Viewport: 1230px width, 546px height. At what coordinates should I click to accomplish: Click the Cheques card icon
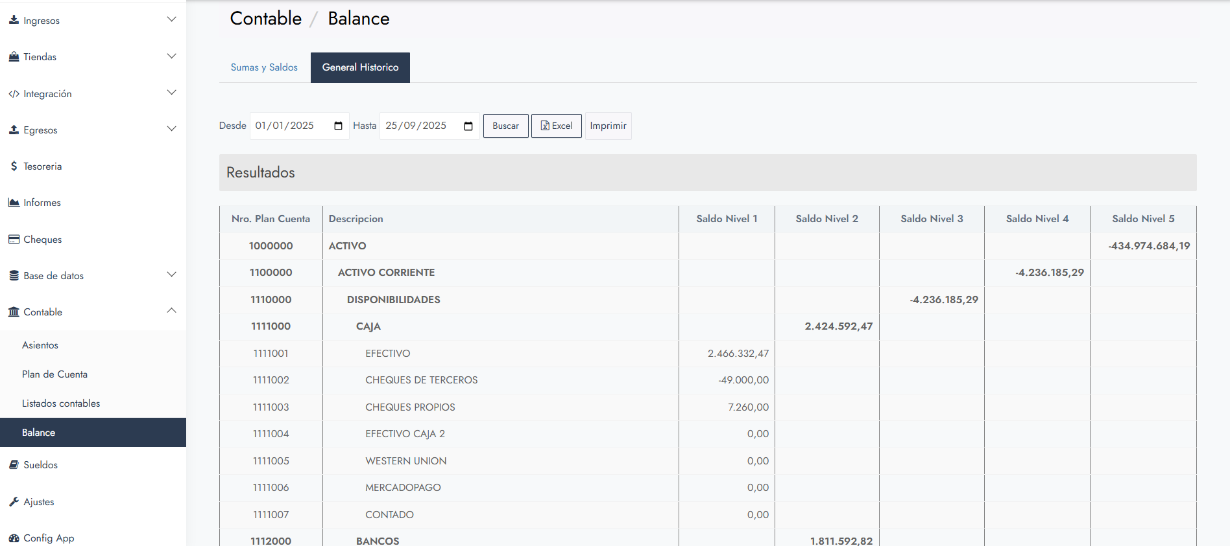click(x=14, y=239)
